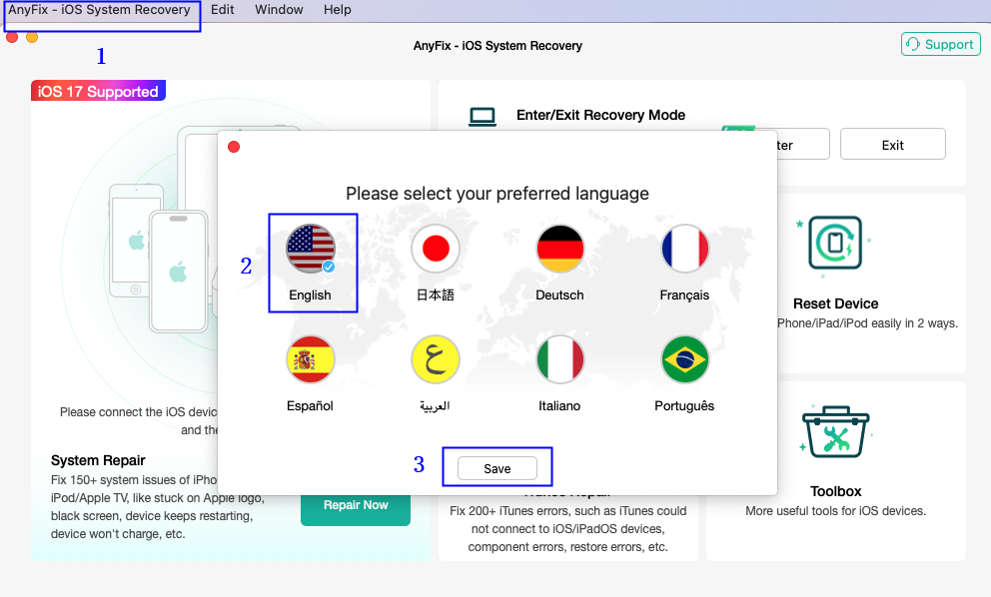Open the Support page
Image resolution: width=991 pixels, height=597 pixels.
pyautogui.click(x=940, y=44)
